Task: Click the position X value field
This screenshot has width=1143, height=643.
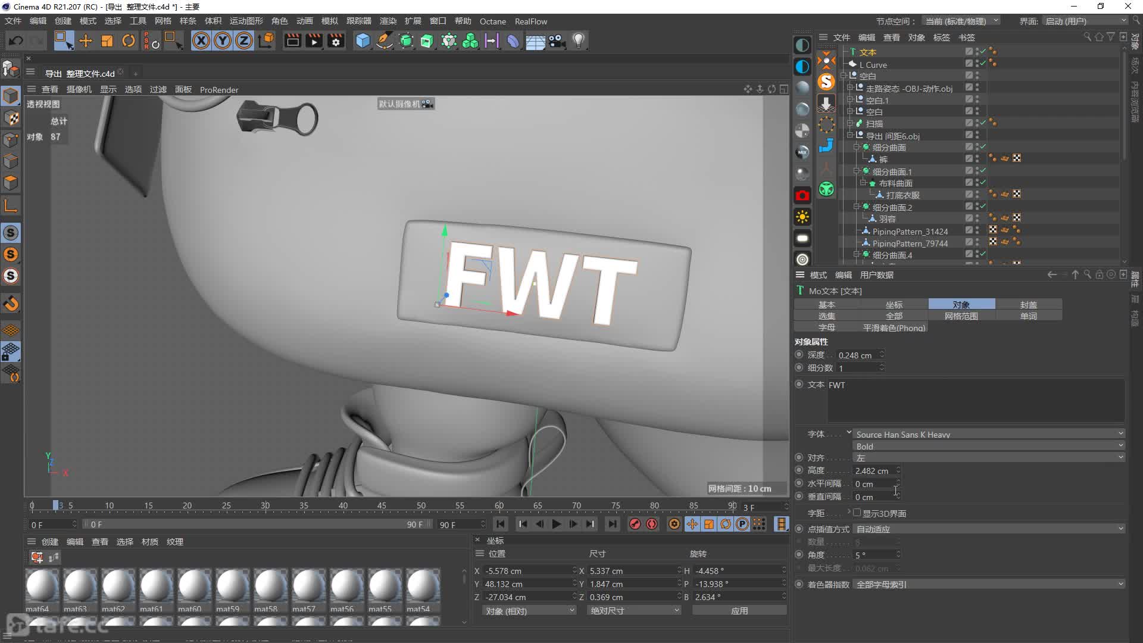Action: coord(529,570)
